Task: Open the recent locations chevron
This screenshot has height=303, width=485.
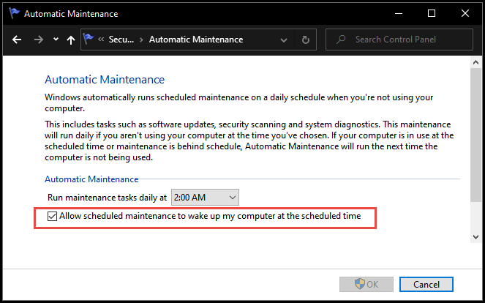Action: pyautogui.click(x=56, y=40)
